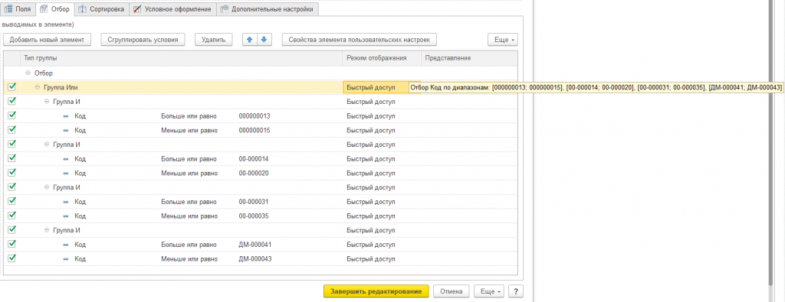Toggle checkbox for Код value 00-000020
Viewport: 785px width, 302px height.
coord(12,173)
